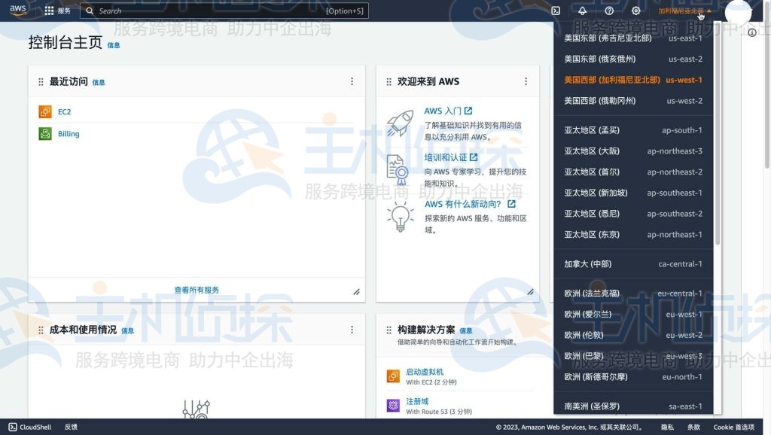Open the three-dot menu on 欢迎来到 AWS widget
771x435 pixels.
click(526, 81)
